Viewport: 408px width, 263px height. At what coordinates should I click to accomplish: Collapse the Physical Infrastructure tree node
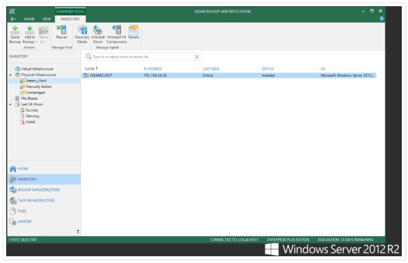[10, 75]
